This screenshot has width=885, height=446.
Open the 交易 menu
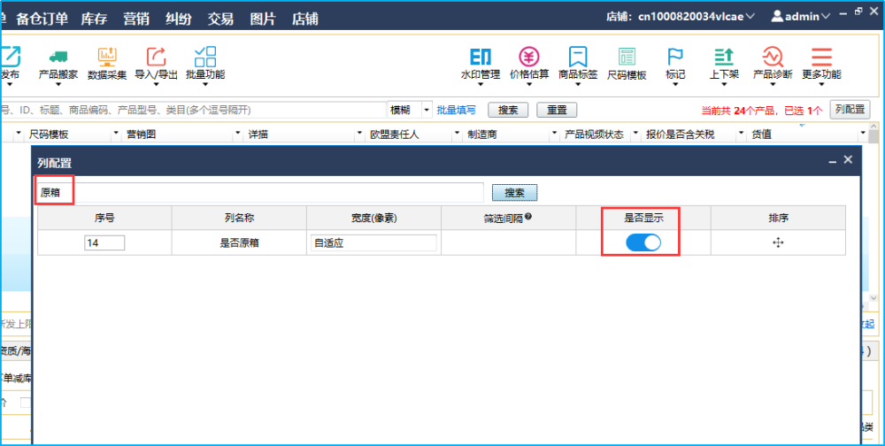pyautogui.click(x=220, y=19)
